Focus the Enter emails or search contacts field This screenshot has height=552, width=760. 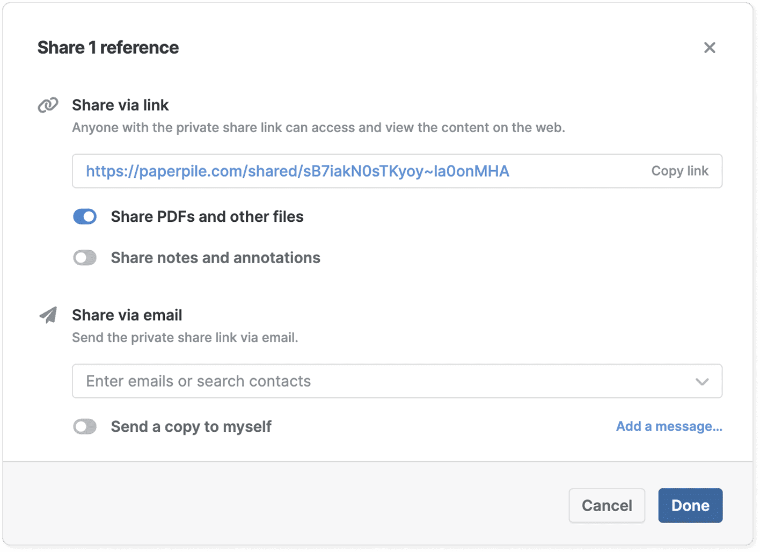tap(376, 381)
